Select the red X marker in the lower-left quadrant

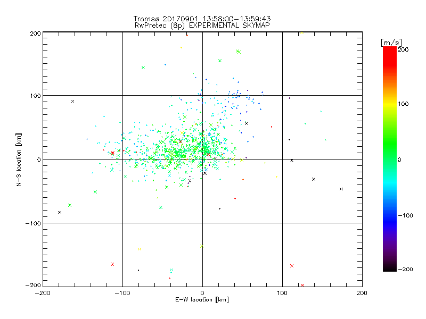pyautogui.click(x=112, y=264)
